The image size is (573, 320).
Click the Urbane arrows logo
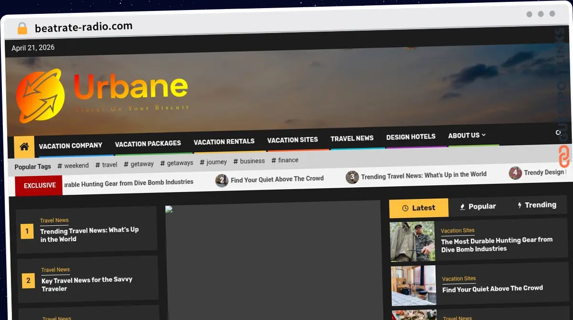click(x=41, y=96)
